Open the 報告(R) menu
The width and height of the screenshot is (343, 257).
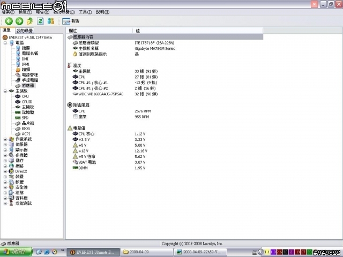[x=42, y=12]
